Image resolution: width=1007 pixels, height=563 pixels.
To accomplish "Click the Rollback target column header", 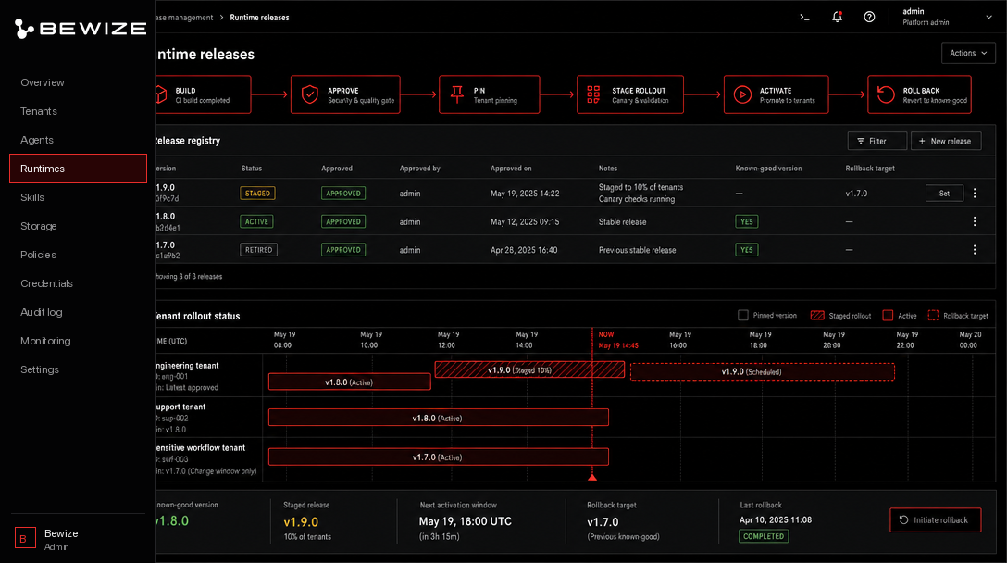I will point(870,169).
